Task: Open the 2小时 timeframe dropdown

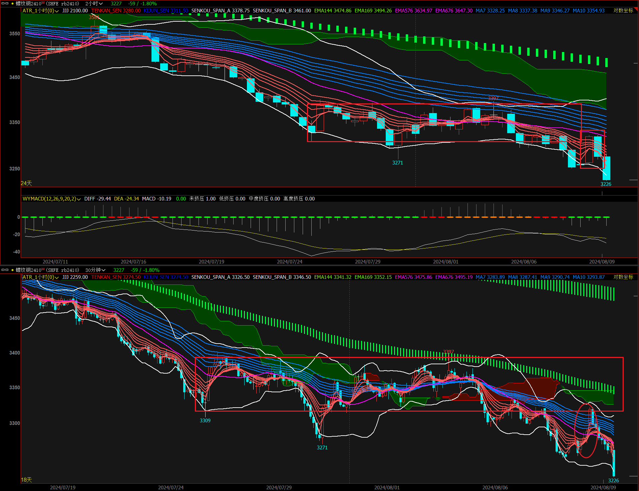Action: click(94, 4)
